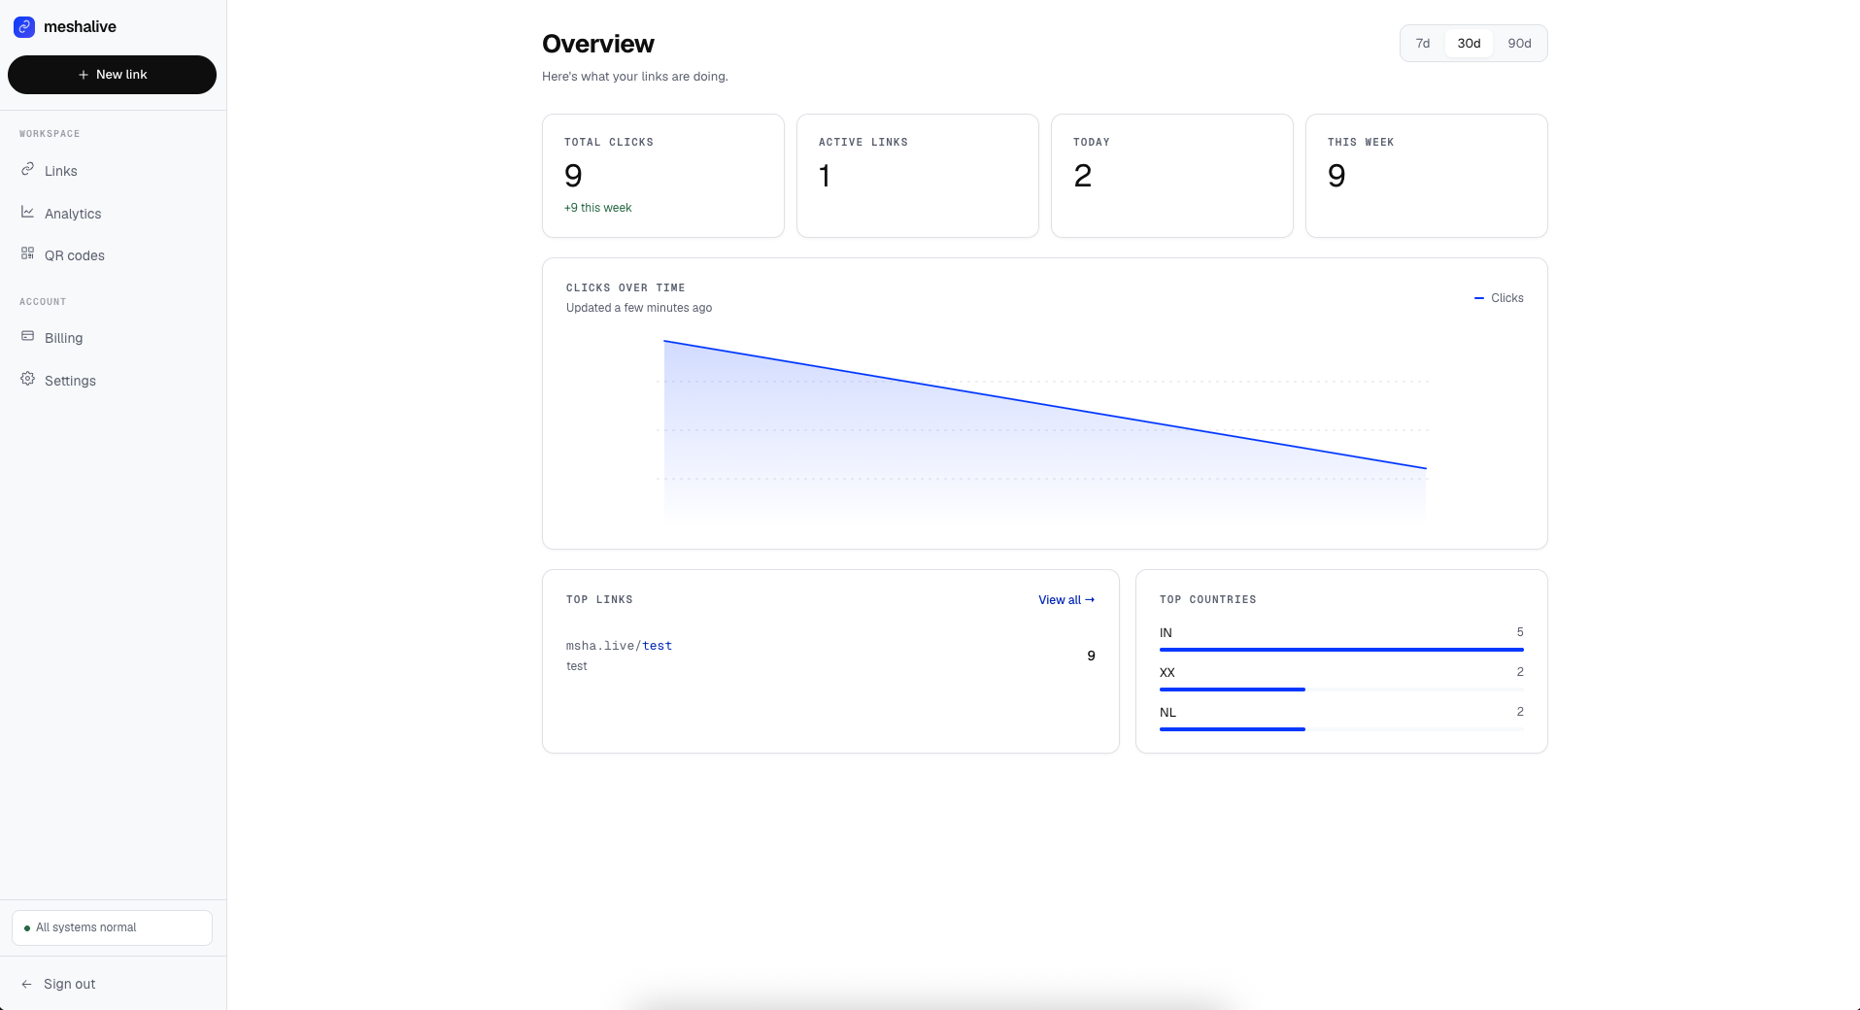Screen dimensions: 1860x1010
Task: Open the msha.live/test short link
Action: pos(619,646)
